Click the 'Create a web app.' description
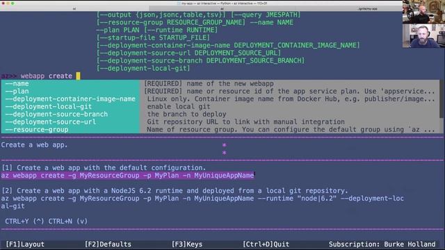Screen dimensions: 445x250 point(34,145)
